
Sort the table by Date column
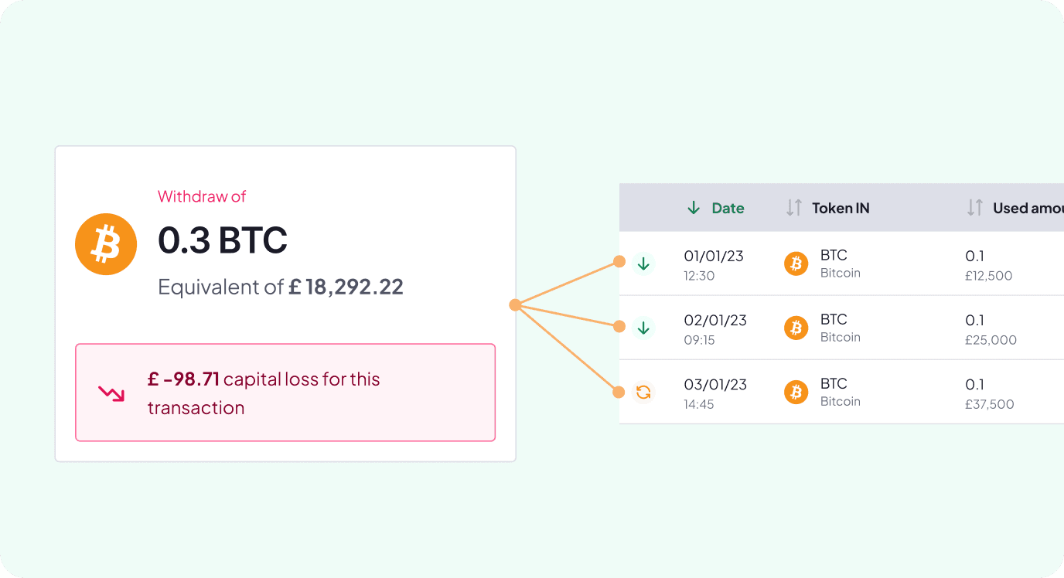point(728,208)
